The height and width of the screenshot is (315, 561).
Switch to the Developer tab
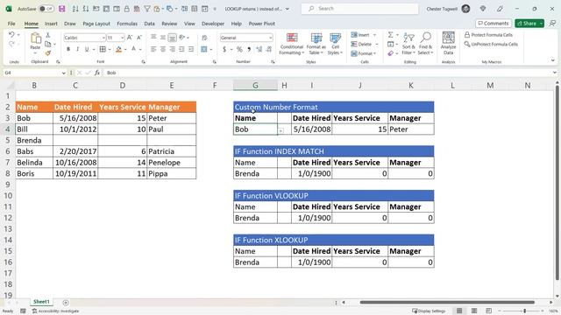pos(213,24)
